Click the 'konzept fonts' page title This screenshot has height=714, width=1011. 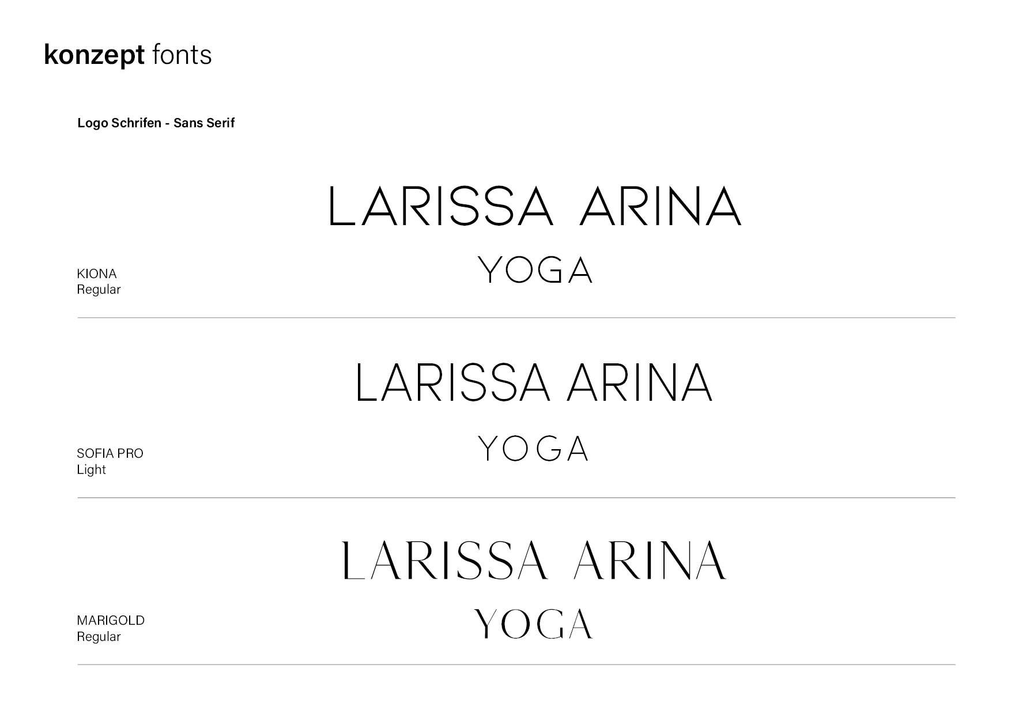pos(128,55)
